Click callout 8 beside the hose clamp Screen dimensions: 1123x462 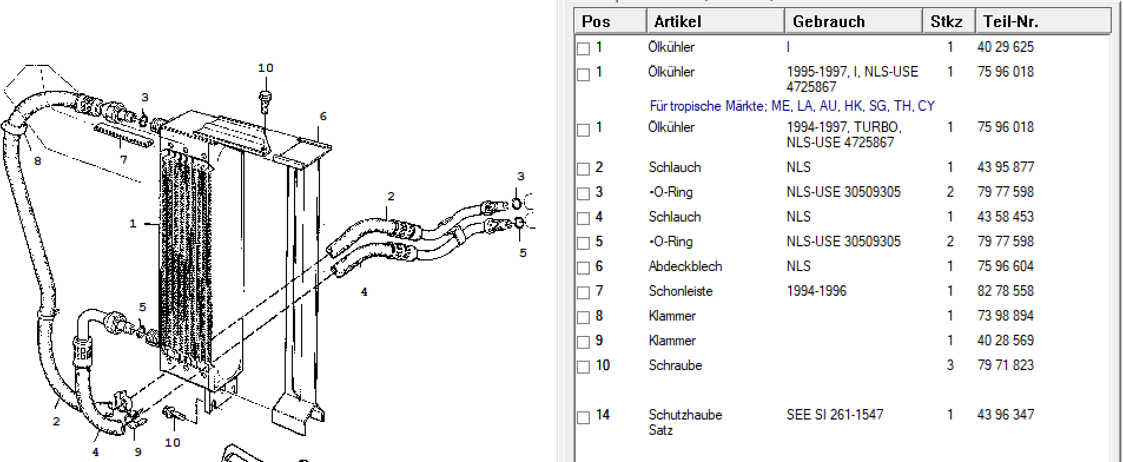(x=38, y=161)
